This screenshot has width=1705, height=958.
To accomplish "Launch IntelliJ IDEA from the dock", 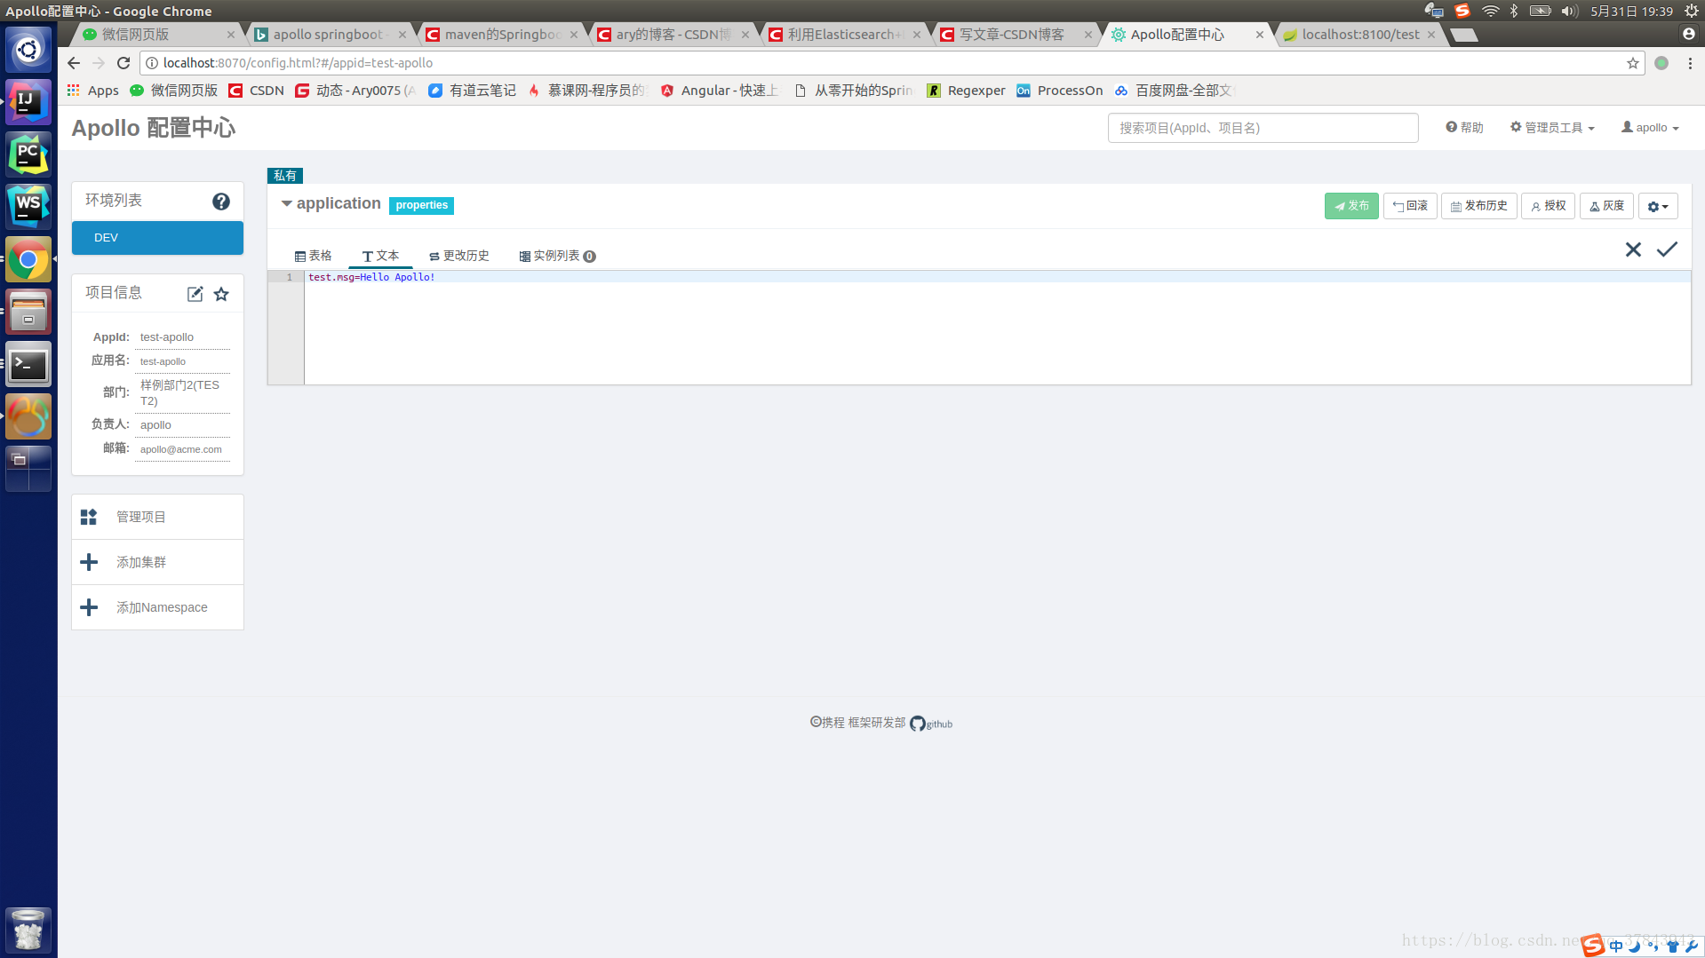I will (x=28, y=102).
